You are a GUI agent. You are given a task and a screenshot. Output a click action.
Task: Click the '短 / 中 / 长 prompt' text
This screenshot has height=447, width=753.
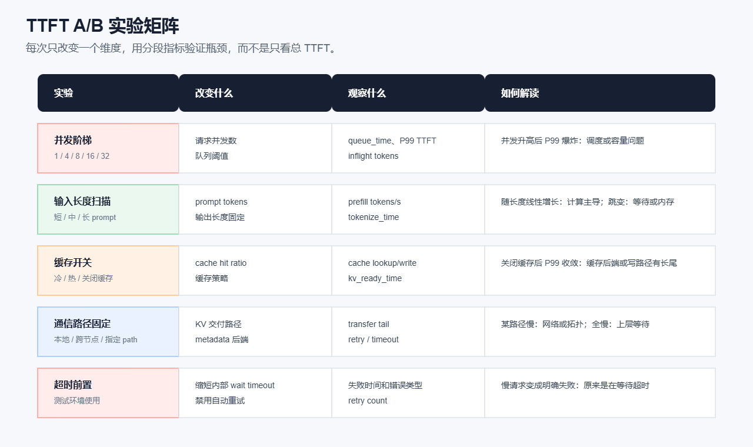click(85, 217)
